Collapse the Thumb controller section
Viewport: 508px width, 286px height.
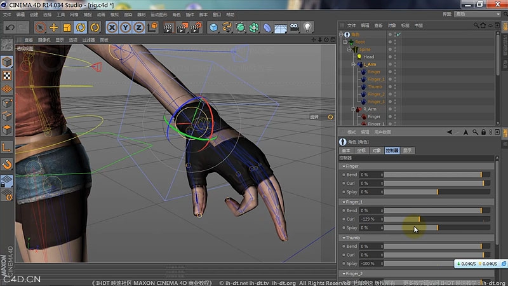343,238
